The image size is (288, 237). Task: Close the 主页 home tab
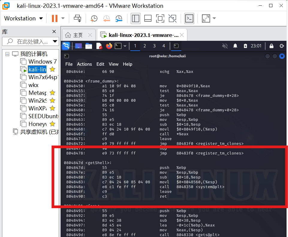click(90, 35)
